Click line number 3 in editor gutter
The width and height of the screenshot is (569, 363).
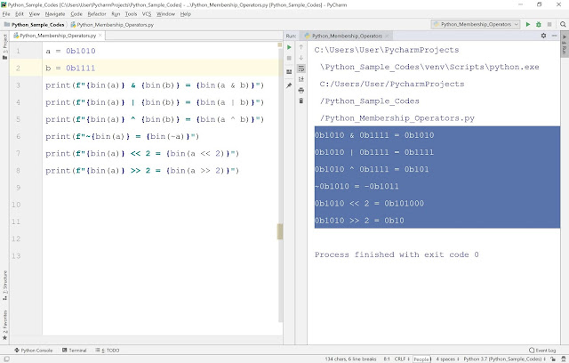pos(18,85)
